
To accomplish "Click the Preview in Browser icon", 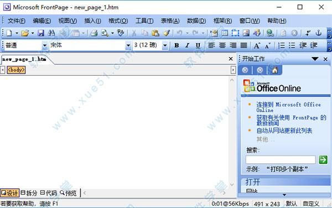I will (x=105, y=33).
